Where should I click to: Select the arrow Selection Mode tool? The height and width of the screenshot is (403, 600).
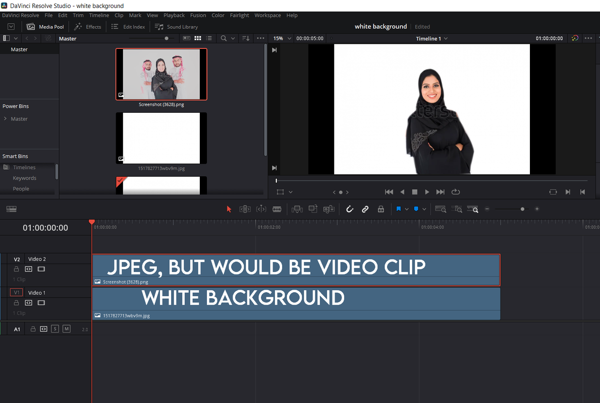pos(229,209)
